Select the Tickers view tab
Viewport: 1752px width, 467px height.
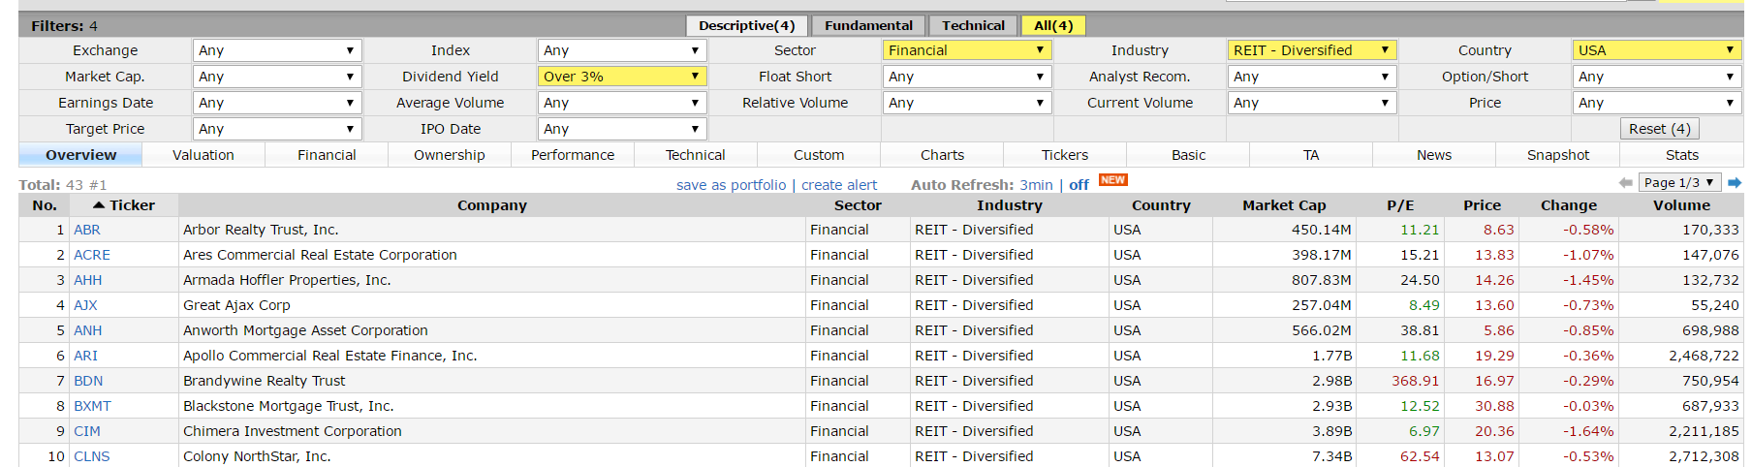(x=1065, y=155)
